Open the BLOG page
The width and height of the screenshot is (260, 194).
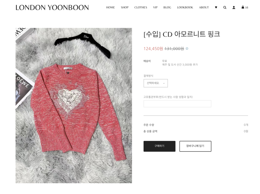tap(167, 8)
